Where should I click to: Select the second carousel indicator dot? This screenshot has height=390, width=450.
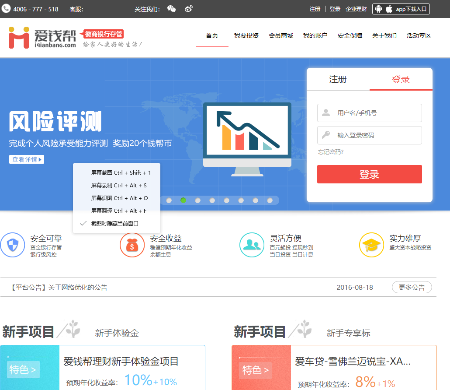coord(183,200)
